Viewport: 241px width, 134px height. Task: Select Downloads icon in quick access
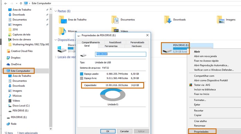pyautogui.click(x=10, y=15)
